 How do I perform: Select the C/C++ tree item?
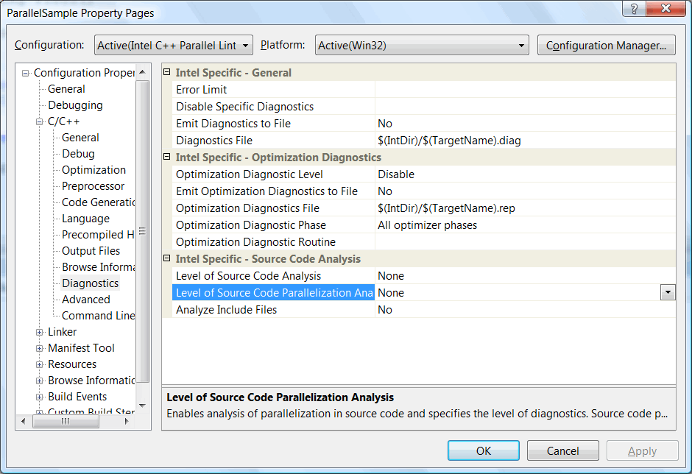[63, 121]
